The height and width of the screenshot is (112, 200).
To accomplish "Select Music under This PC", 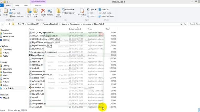I will (5, 75).
